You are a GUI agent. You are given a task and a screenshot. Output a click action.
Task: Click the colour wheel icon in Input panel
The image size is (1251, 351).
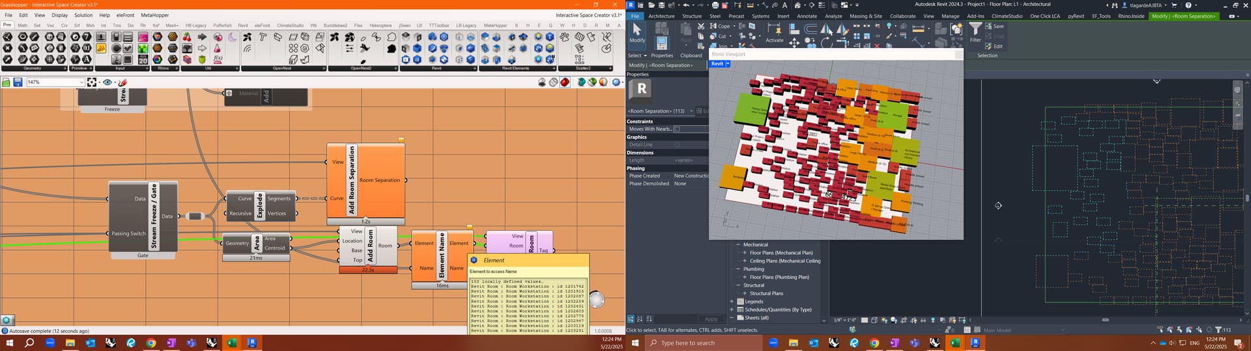158,59
